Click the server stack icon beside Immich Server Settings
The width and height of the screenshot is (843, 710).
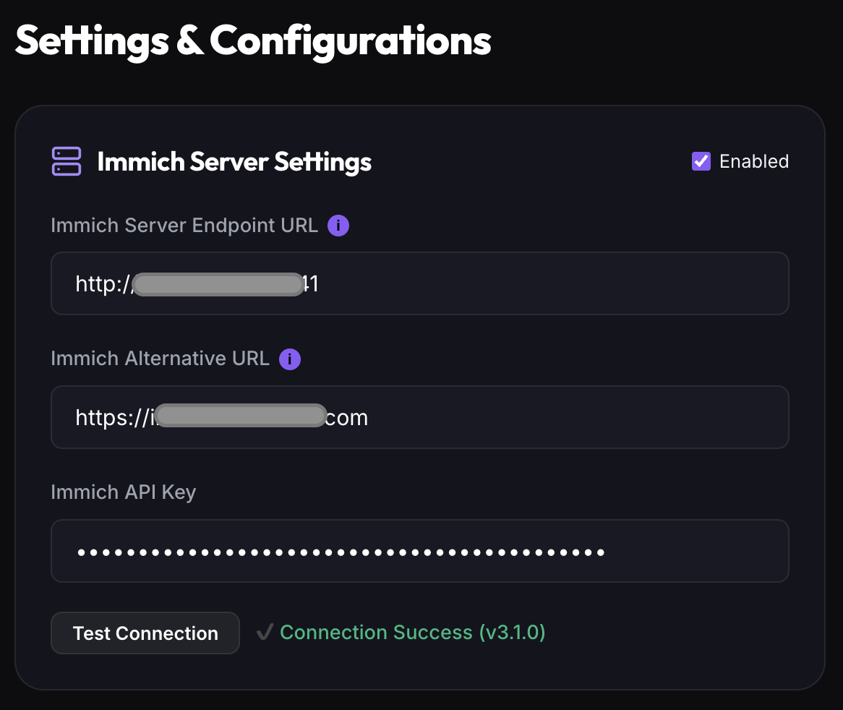[x=67, y=161]
